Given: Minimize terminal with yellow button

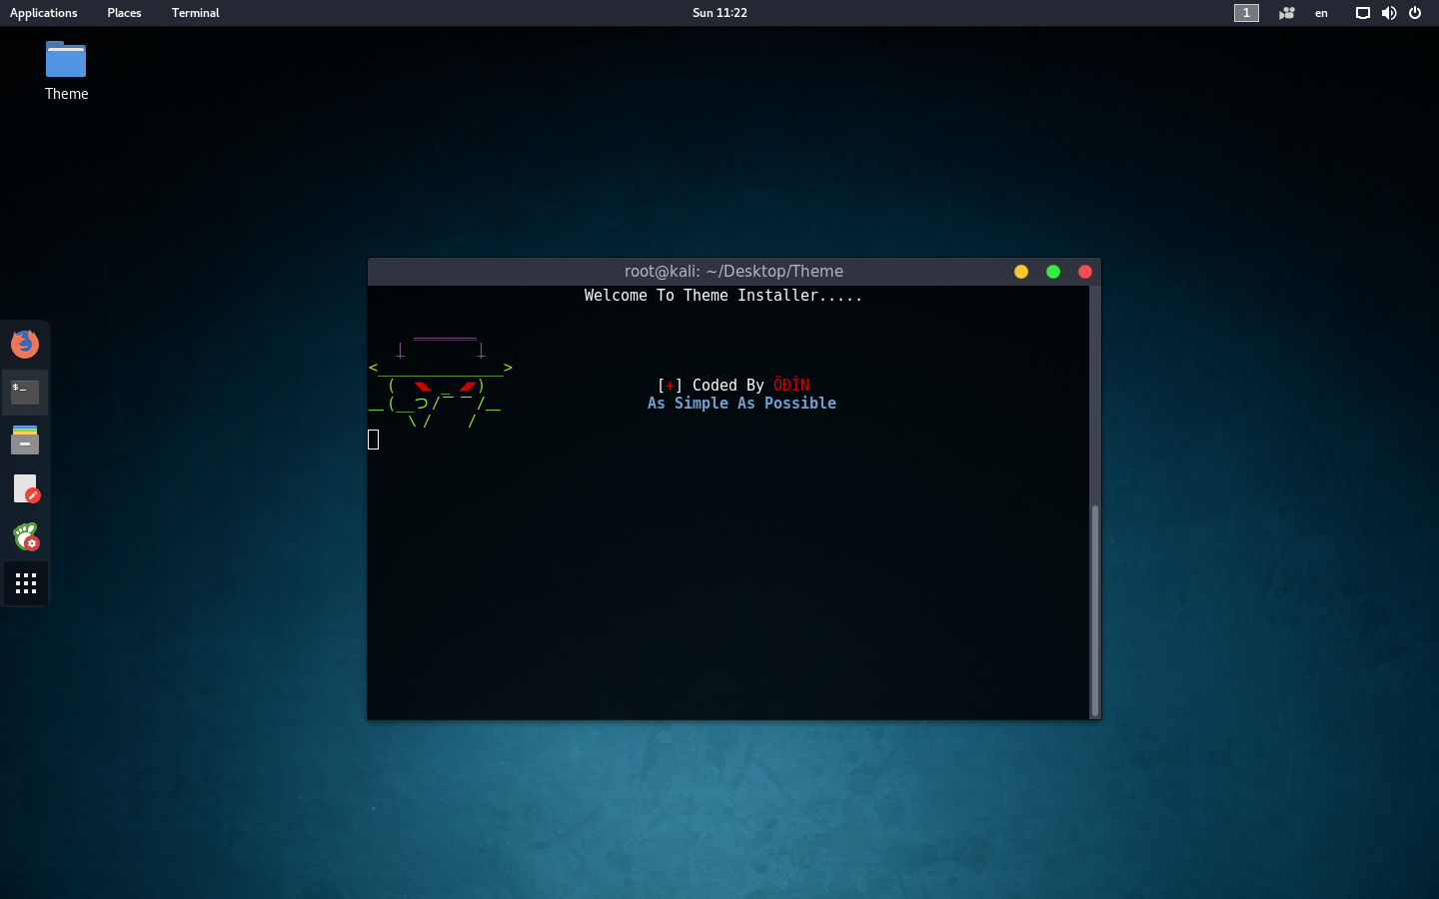Looking at the screenshot, I should [x=1021, y=272].
